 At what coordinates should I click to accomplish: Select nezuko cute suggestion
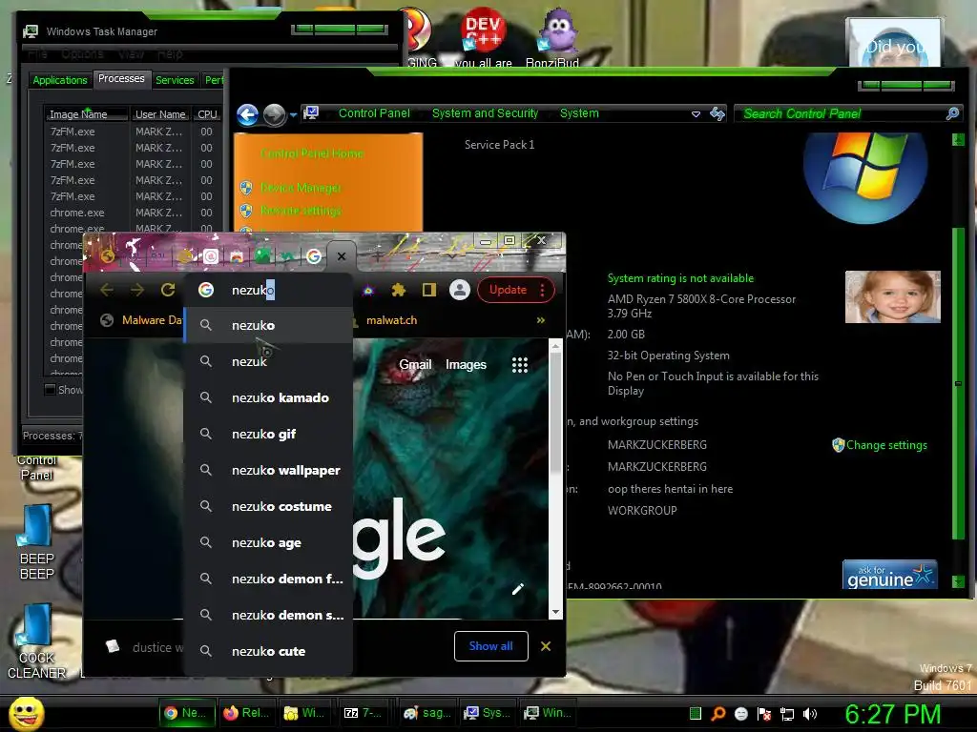tap(269, 651)
